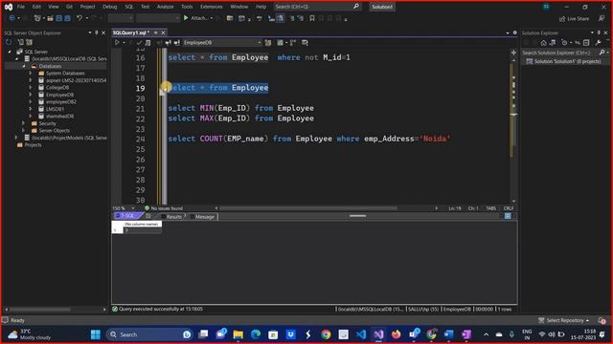The image size is (613, 344).
Task: Click the Solution1 item in Solution Explorer
Action: click(x=564, y=61)
